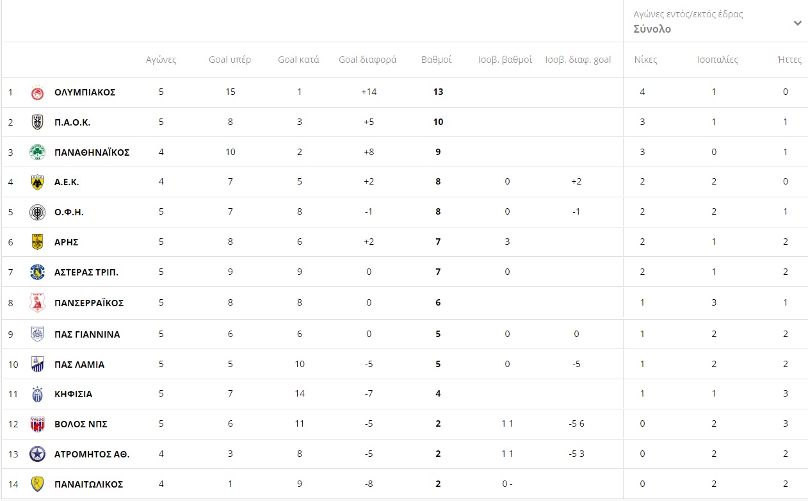The height and width of the screenshot is (501, 808).
Task: Expand the Σύνολo filter selector
Action: [x=652, y=29]
